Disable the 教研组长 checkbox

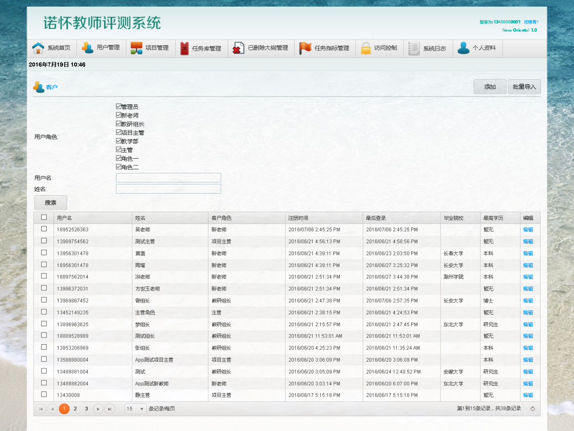[118, 124]
